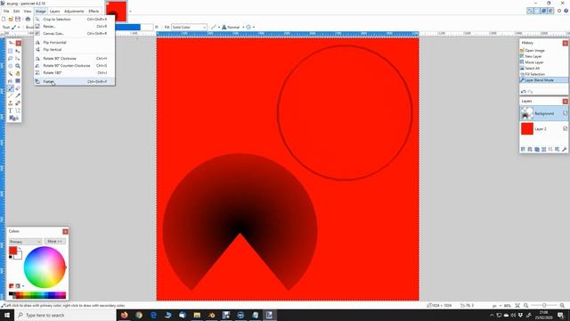Screen dimensions: 570x321
Task: Select the Eraser tool
Action: pyautogui.click(x=18, y=88)
